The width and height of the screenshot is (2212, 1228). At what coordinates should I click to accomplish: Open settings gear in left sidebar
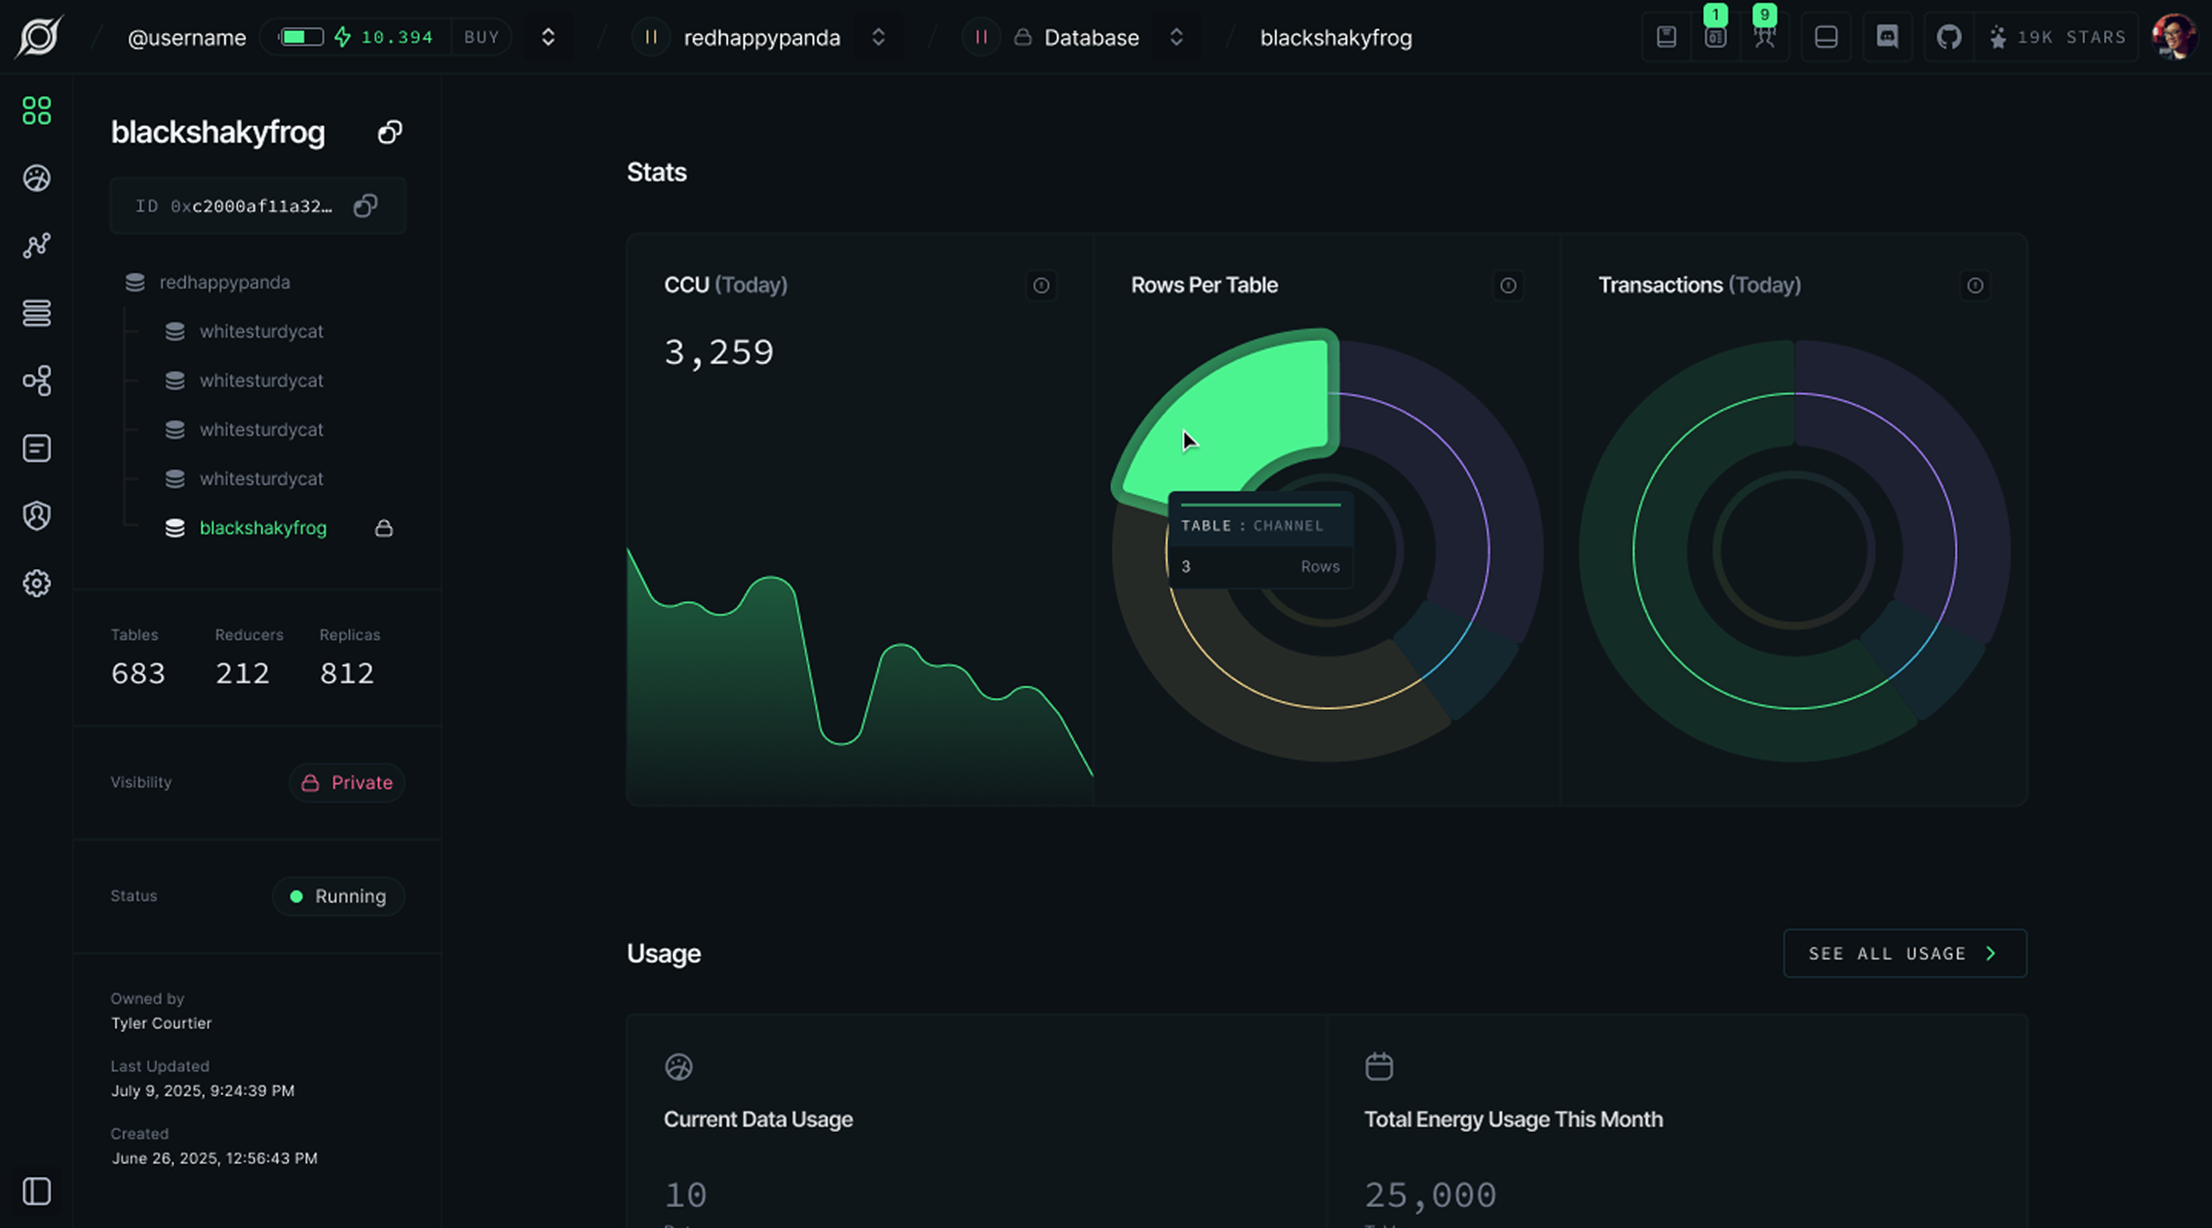coord(36,584)
